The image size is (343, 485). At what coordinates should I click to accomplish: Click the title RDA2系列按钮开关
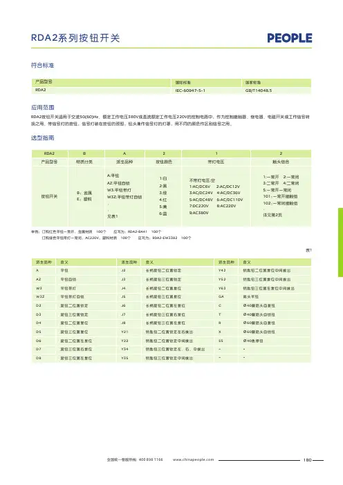click(75, 38)
